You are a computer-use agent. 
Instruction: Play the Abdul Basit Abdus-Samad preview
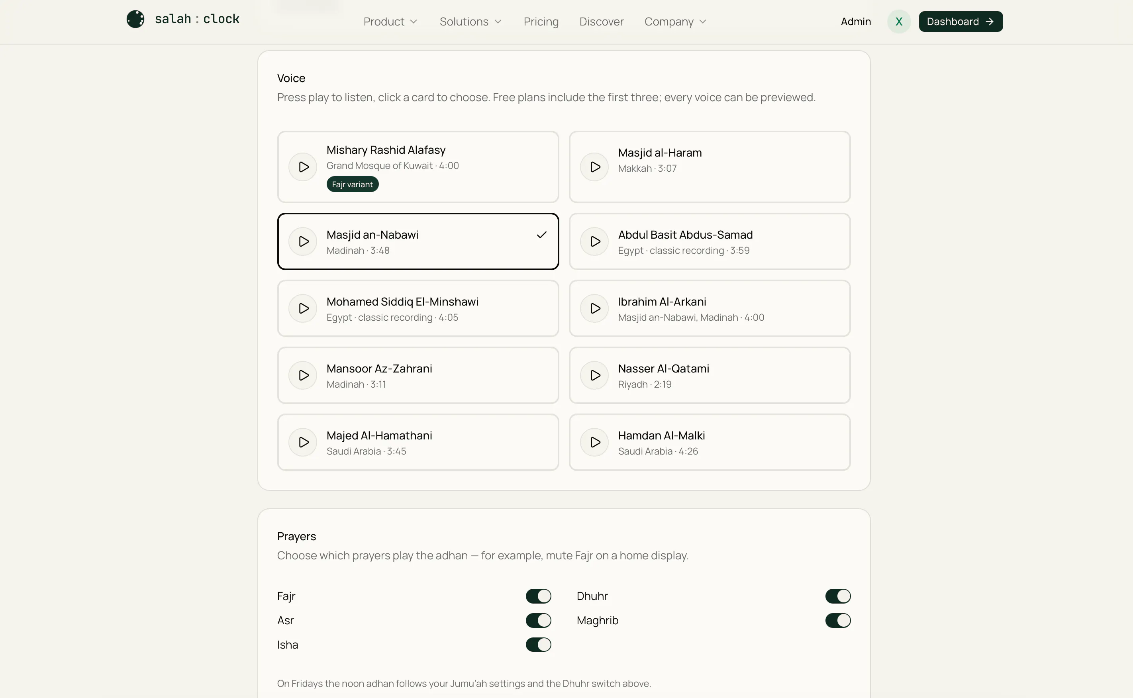pyautogui.click(x=594, y=241)
